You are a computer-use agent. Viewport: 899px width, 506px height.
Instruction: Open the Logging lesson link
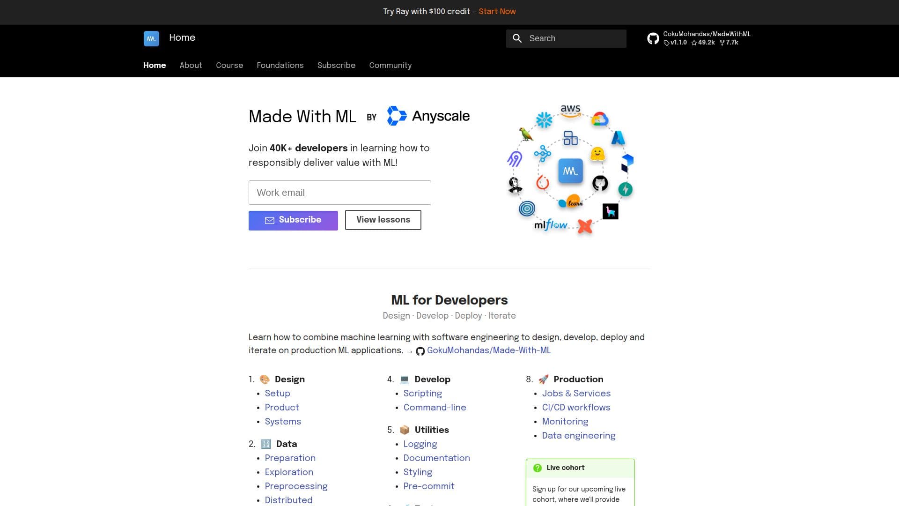[x=420, y=444]
